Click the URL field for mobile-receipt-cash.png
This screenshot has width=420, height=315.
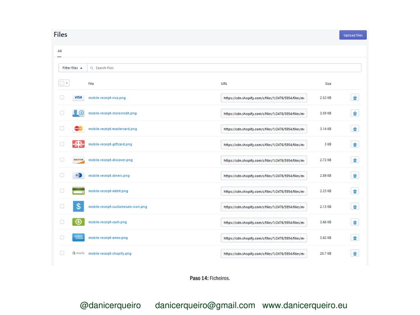point(264,222)
